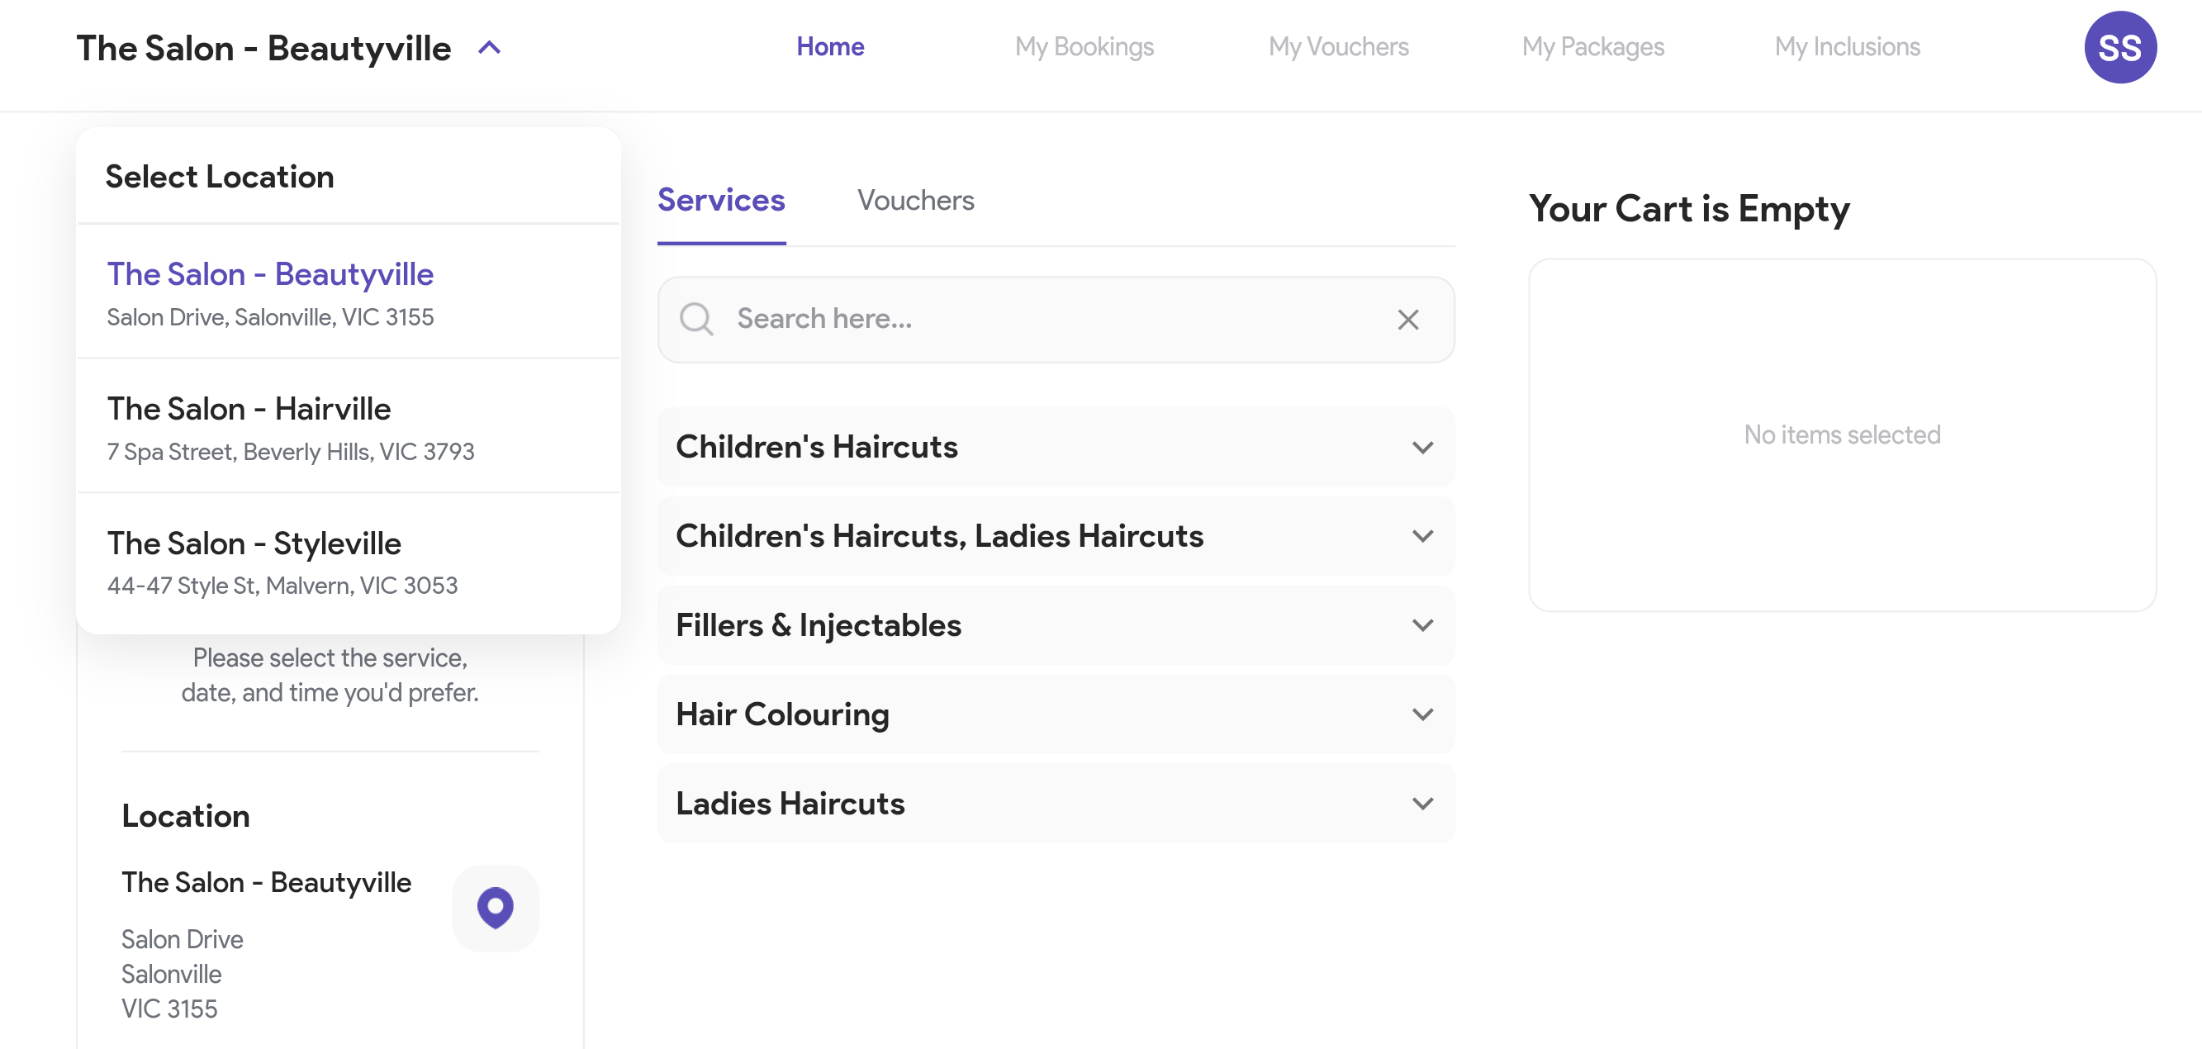Select The Salon - Hairville location

(x=348, y=426)
